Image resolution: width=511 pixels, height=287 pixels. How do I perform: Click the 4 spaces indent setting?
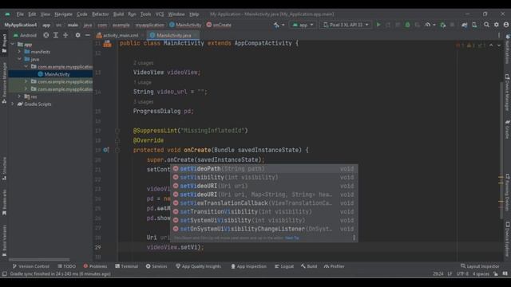(481, 274)
